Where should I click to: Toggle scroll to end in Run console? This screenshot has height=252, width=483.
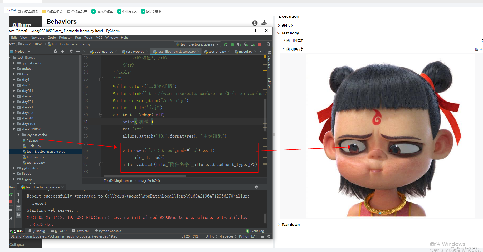(18, 215)
